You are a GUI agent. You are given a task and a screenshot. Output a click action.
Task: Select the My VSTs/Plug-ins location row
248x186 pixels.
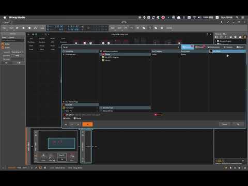125,57
